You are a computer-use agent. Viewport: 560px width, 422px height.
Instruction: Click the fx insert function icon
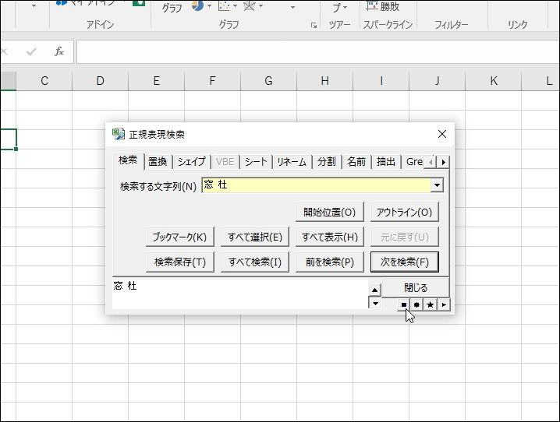click(59, 51)
